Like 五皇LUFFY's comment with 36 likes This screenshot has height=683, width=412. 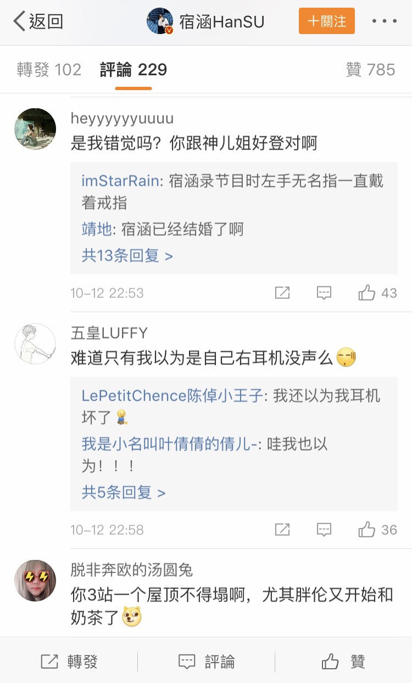[x=367, y=530]
